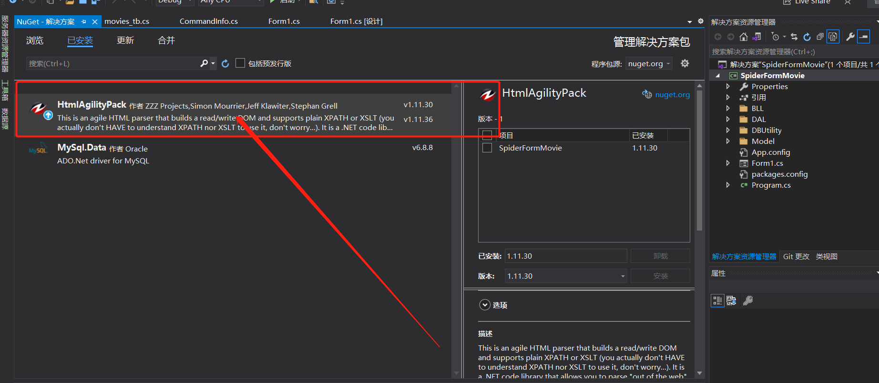
Task: Expand the DAL folder arrow
Action: tap(728, 119)
